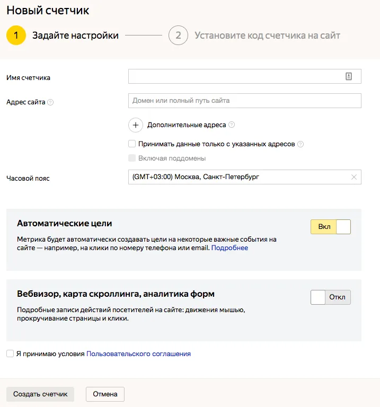Clear the timezone with the X icon
Image resolution: width=380 pixels, height=407 pixels.
354,177
